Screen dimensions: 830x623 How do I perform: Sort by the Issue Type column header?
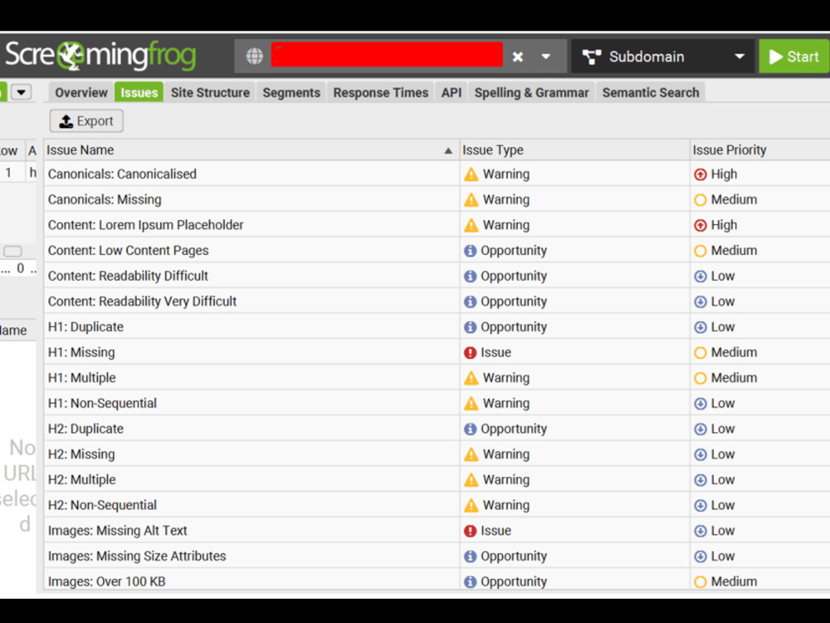click(574, 150)
